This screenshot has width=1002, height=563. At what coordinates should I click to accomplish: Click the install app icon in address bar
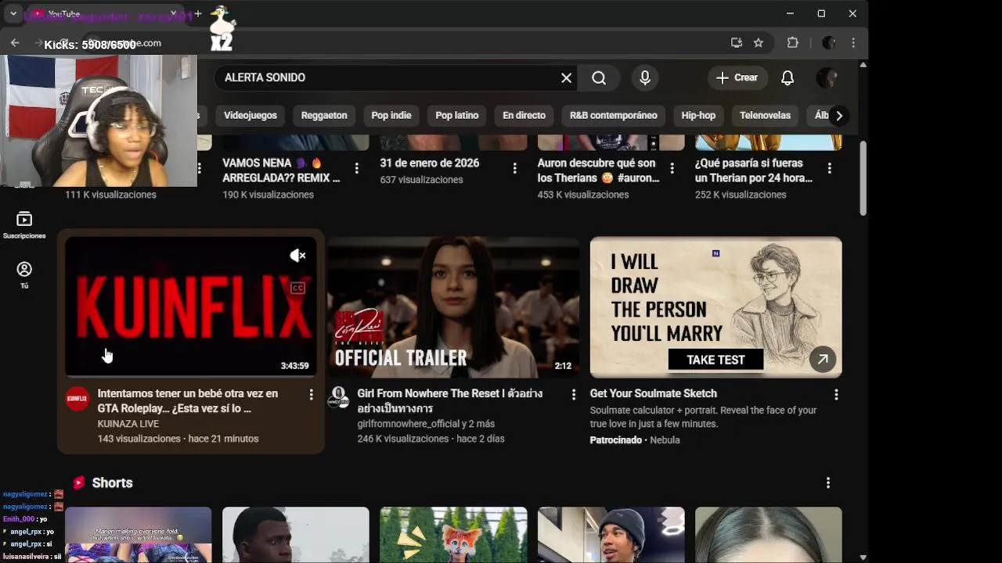[737, 43]
